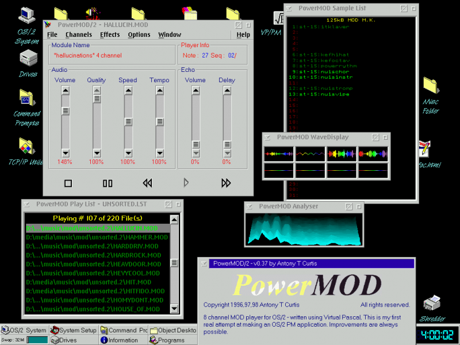Click the Audio Volume slider thumb
This screenshot has width=460, height=345.
pos(66,110)
